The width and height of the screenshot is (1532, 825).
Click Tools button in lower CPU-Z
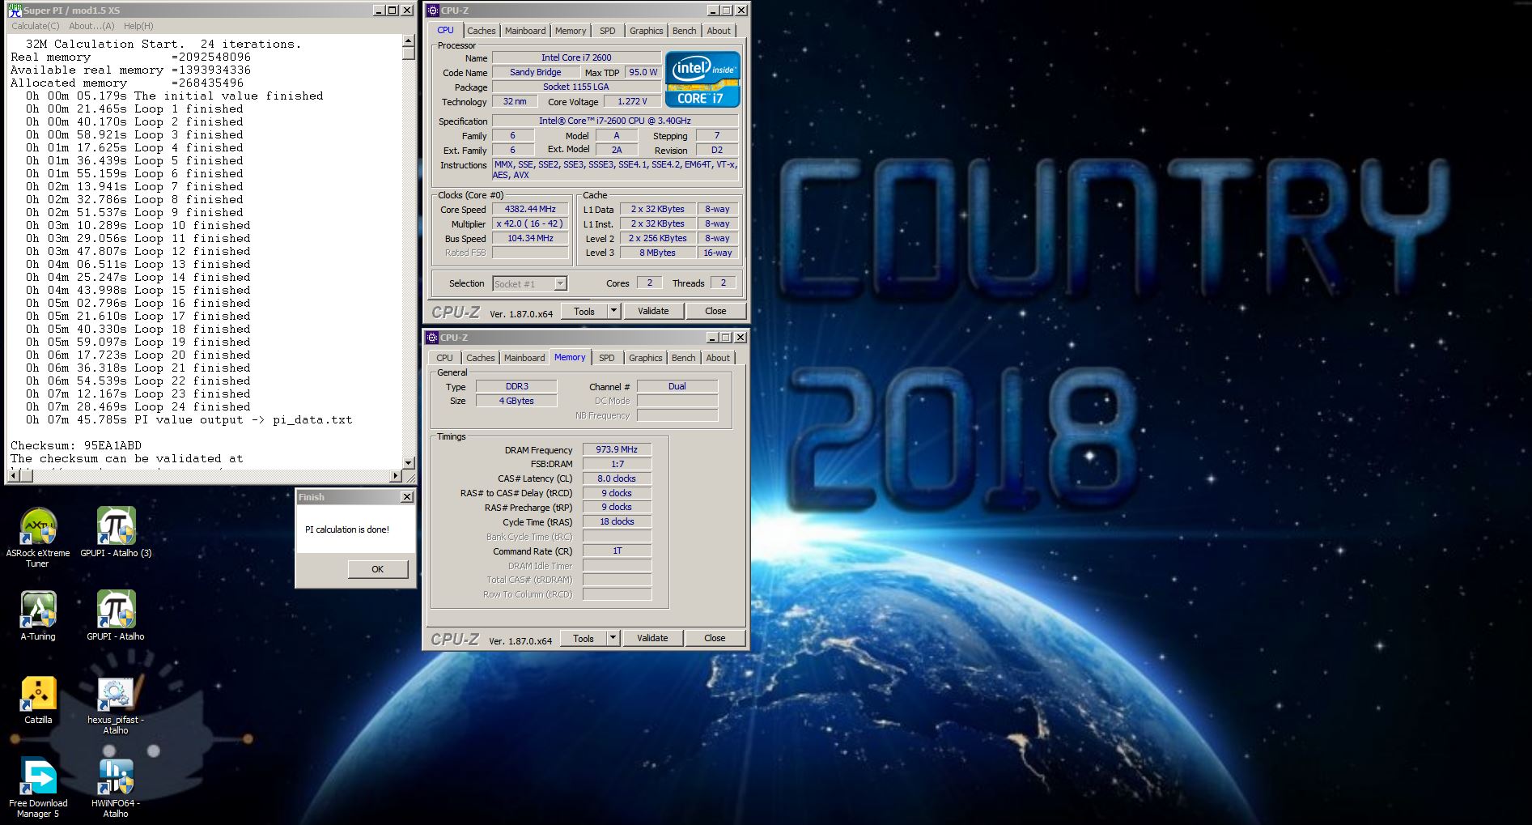(584, 638)
